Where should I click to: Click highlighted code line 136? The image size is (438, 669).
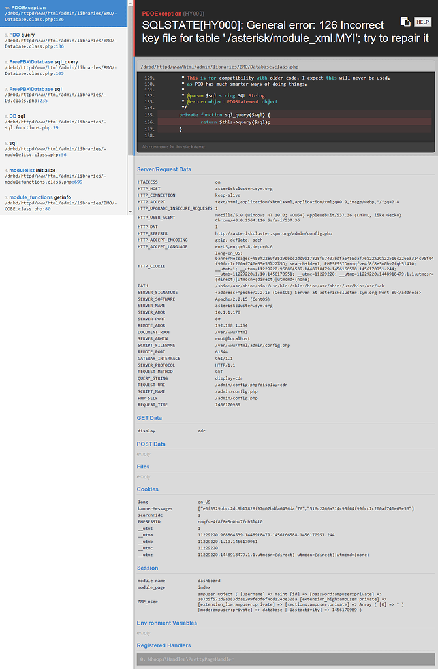tap(234, 122)
